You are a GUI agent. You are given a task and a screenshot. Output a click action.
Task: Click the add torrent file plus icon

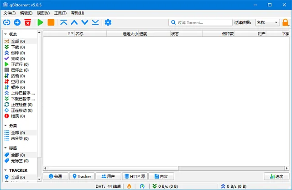(17, 22)
